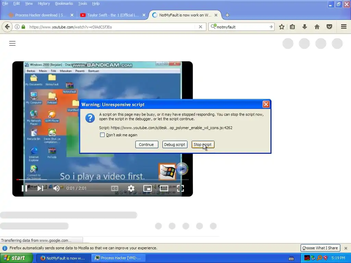Toggle theater mode on the video
The width and height of the screenshot is (351, 263).
point(164,188)
